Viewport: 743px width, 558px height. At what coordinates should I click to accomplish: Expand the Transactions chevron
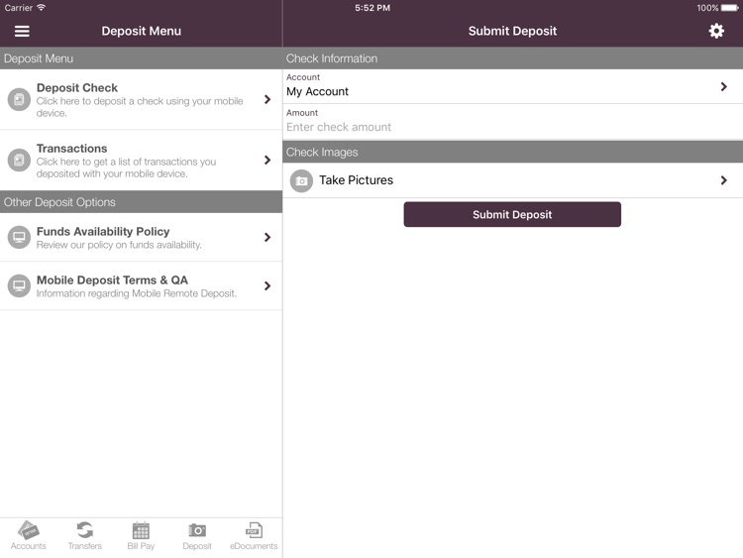[267, 161]
